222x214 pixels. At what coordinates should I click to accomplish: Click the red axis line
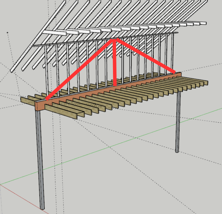(24, 199)
